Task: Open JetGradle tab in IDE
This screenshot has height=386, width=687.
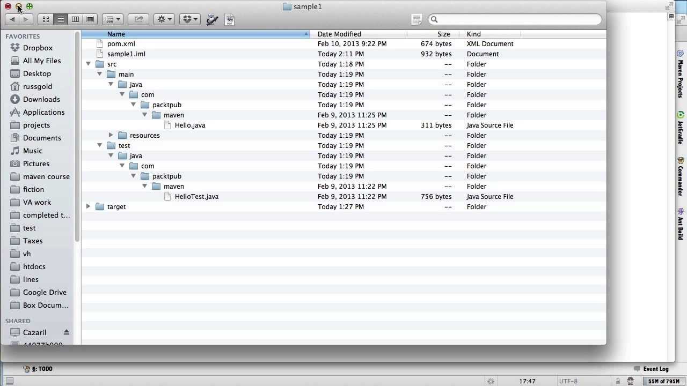Action: tap(681, 128)
